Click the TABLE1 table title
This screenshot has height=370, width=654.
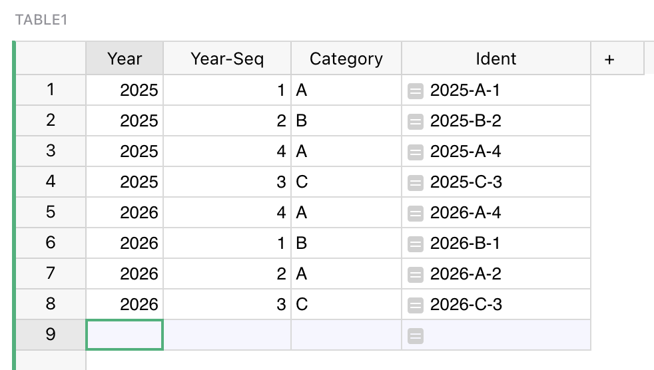pyautogui.click(x=41, y=20)
